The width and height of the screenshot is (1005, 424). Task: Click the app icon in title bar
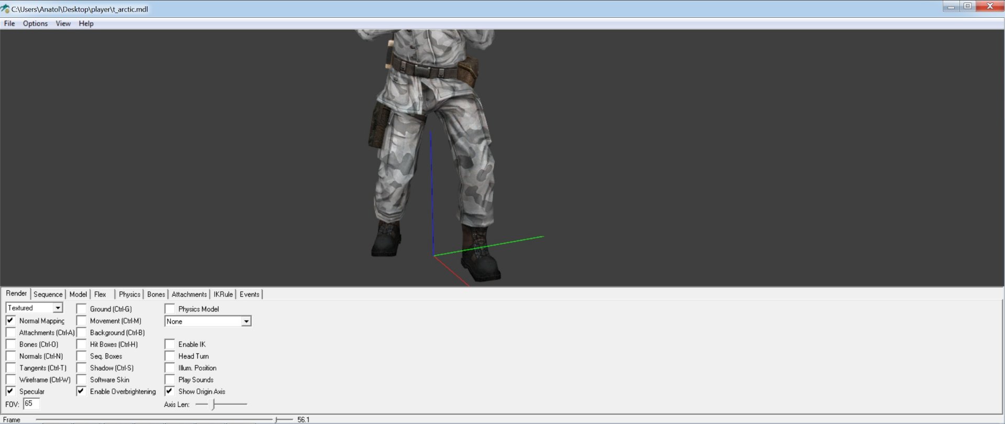(x=5, y=9)
